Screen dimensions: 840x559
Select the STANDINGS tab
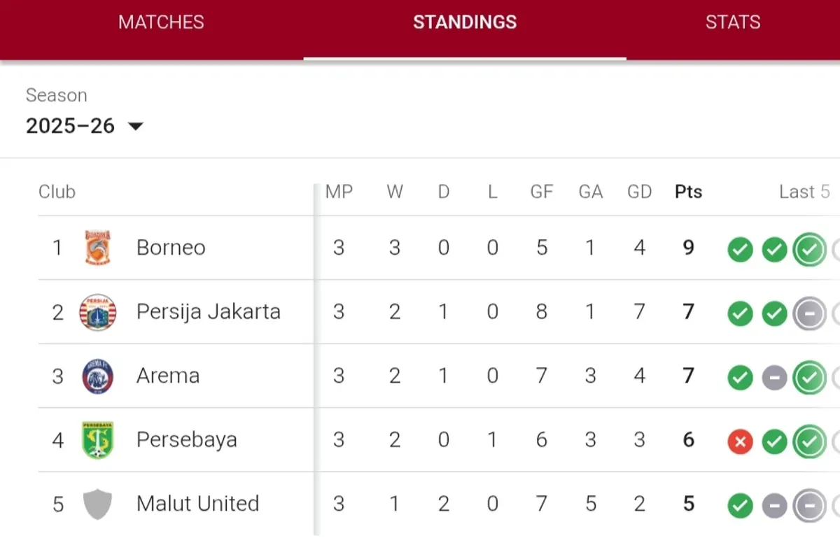tap(465, 22)
